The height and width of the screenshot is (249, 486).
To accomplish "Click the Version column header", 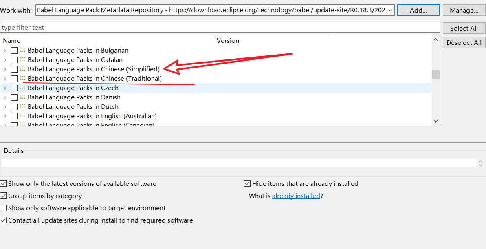I will (271, 41).
